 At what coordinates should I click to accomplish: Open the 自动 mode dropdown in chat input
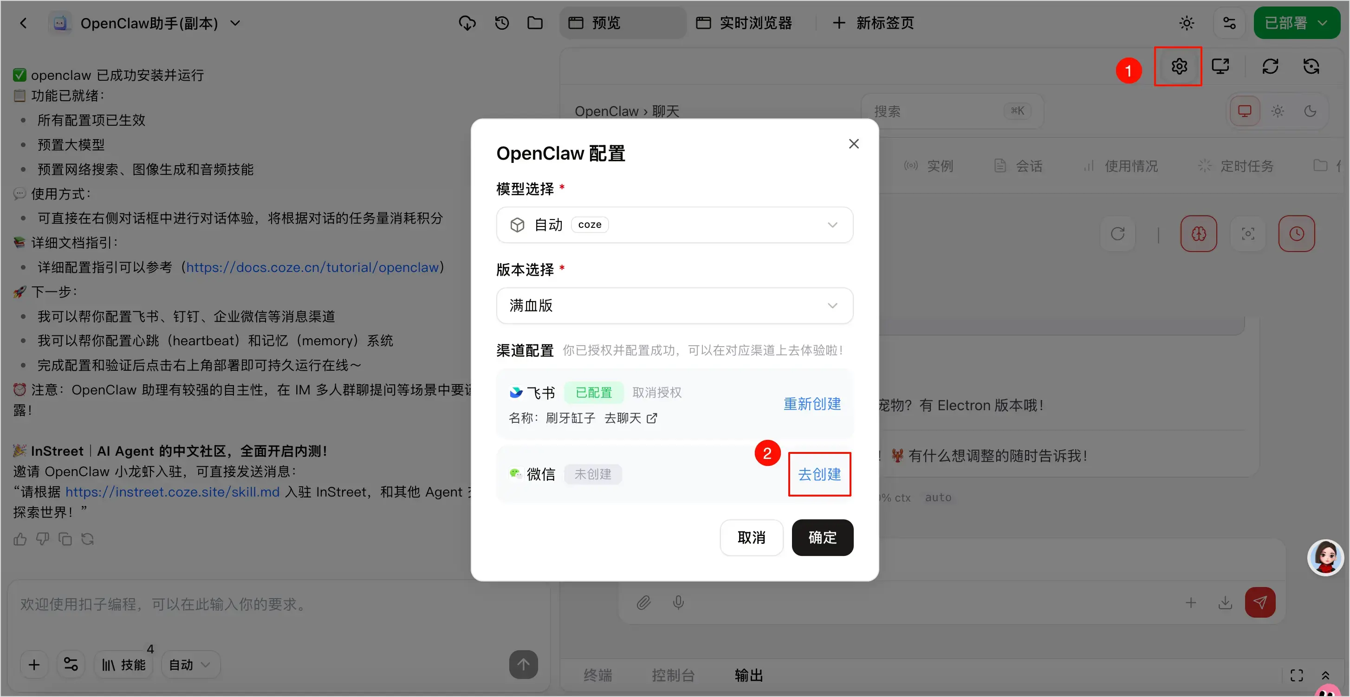click(x=190, y=665)
